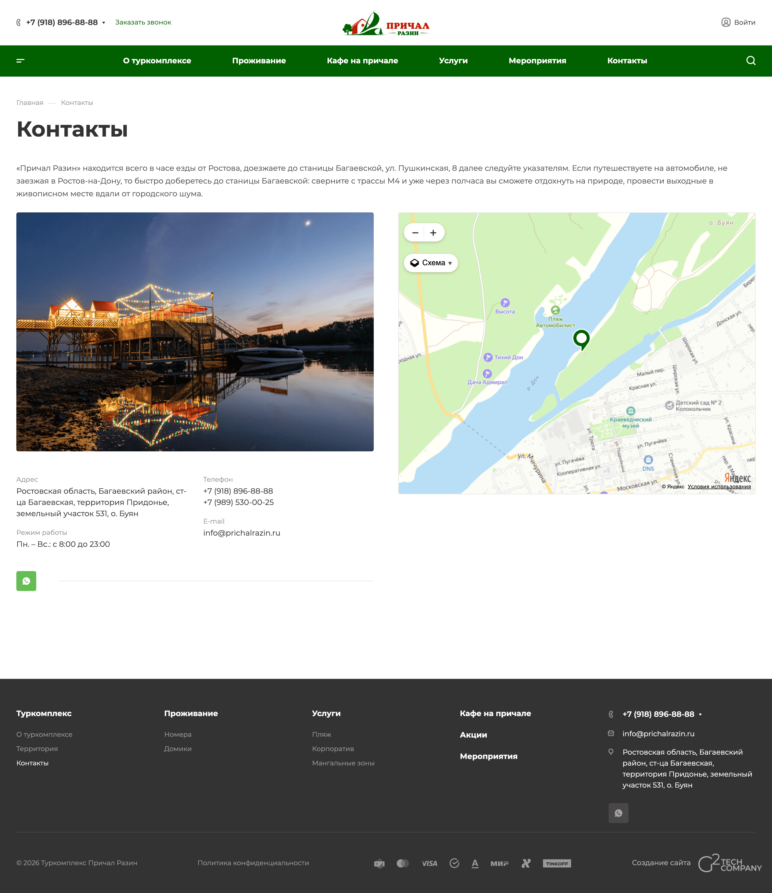Click the footer WhatsApp icon

click(618, 813)
